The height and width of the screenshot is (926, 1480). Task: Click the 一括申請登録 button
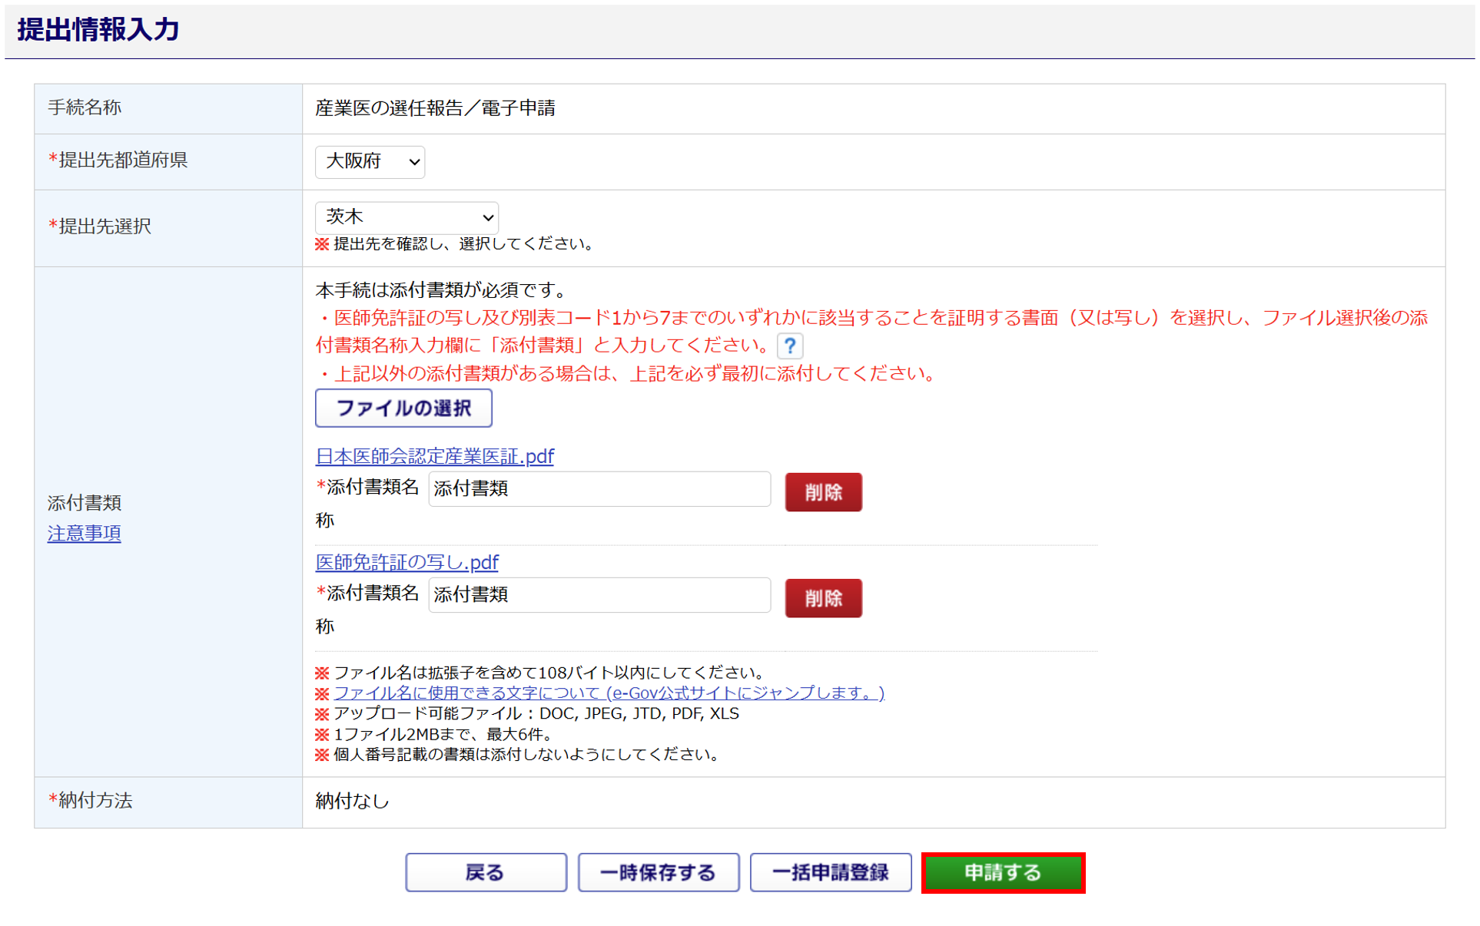click(830, 872)
